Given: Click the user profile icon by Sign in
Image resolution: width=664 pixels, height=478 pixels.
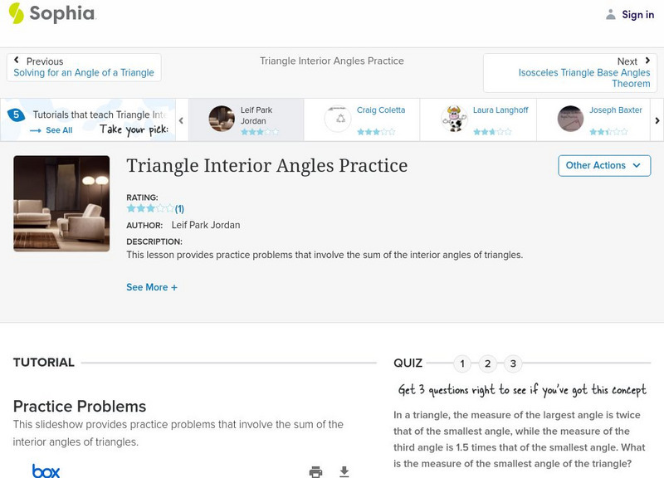Looking at the screenshot, I should pos(611,14).
